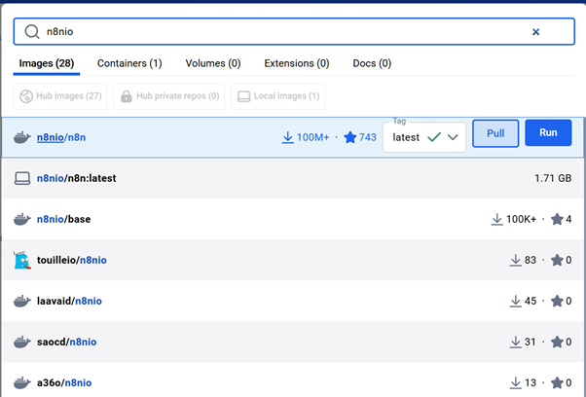Toggle the Hub private repos (0) filter
This screenshot has height=397, width=586.
pos(169,96)
